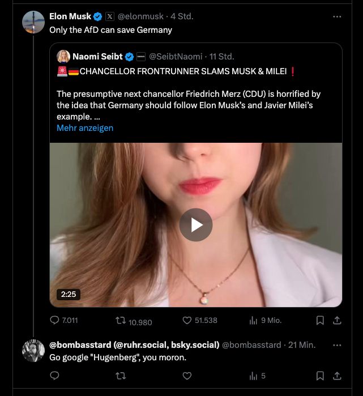Open more options for Elon Musk's post
This screenshot has height=396, width=363.
click(x=337, y=16)
